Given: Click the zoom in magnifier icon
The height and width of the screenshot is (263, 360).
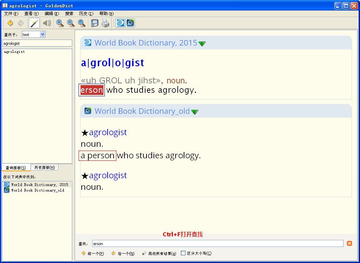Looking at the screenshot, I should (60, 23).
